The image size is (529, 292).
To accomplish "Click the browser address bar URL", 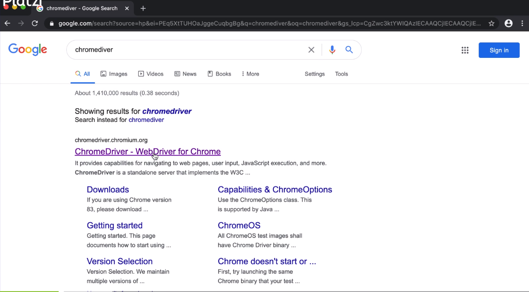I will pyautogui.click(x=269, y=23).
